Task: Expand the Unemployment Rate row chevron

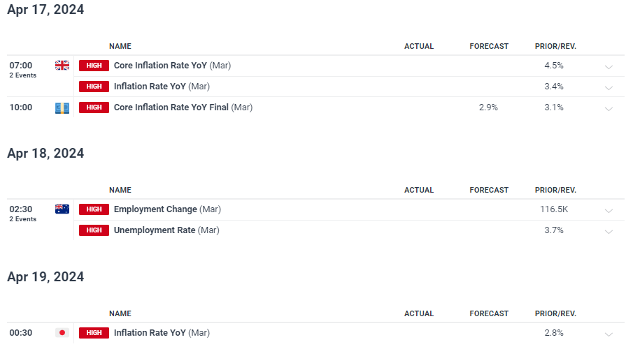Action: click(609, 232)
